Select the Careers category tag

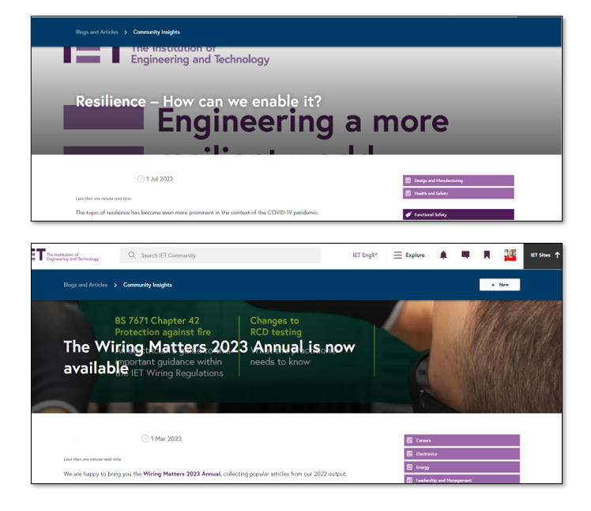point(461,440)
